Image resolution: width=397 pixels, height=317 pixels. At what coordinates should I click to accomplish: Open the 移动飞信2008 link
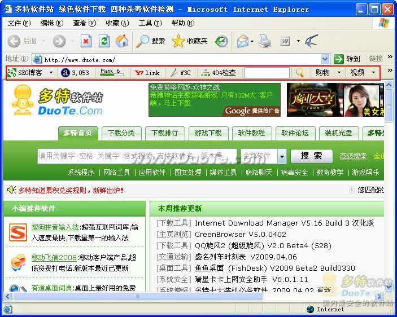54,257
